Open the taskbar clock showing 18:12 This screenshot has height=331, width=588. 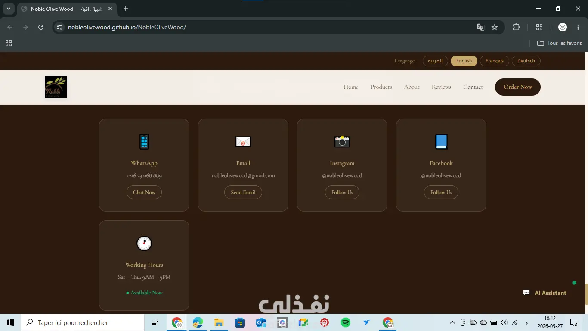click(550, 322)
